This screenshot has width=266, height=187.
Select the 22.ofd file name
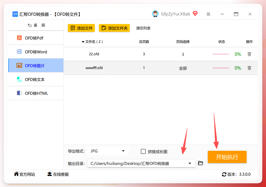[94, 54]
